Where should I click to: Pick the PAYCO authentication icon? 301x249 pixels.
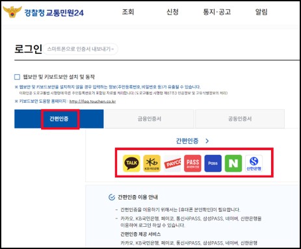pyautogui.click(x=172, y=163)
